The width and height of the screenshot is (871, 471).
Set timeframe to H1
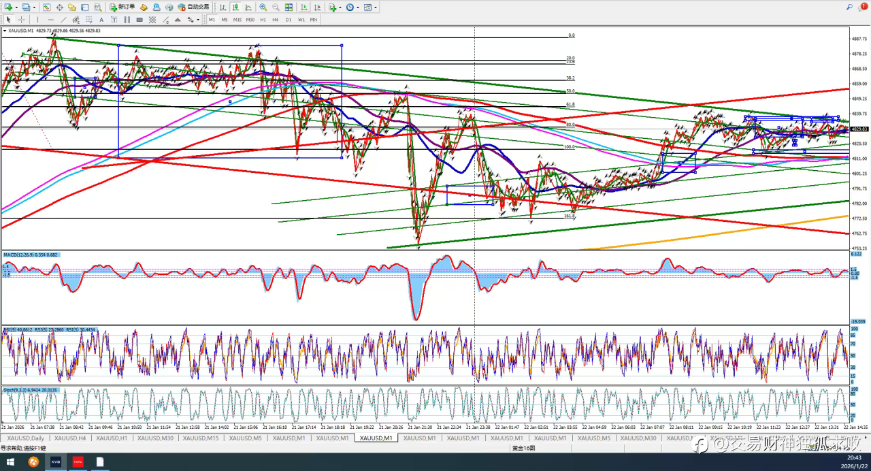click(x=263, y=20)
